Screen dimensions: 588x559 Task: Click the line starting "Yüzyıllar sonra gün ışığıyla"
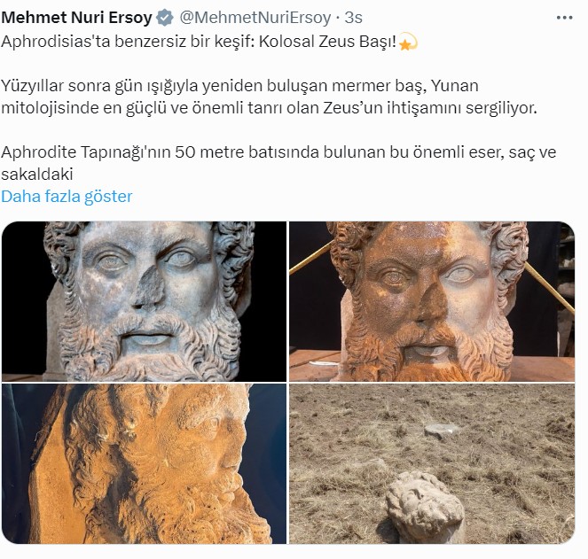(240, 86)
